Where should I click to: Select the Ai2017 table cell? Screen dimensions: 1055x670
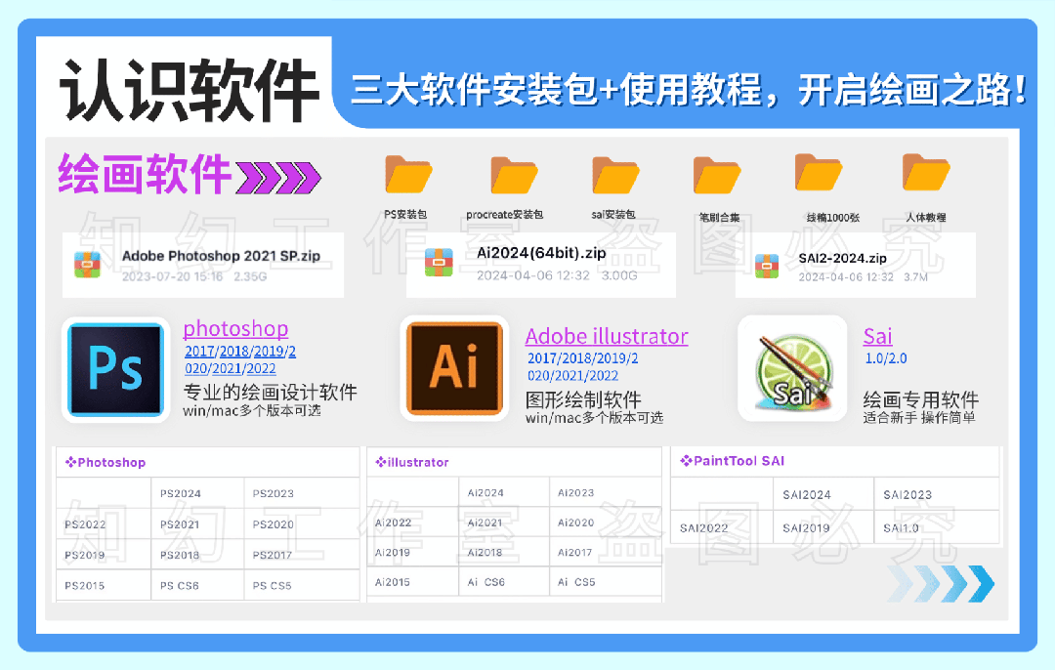606,552
